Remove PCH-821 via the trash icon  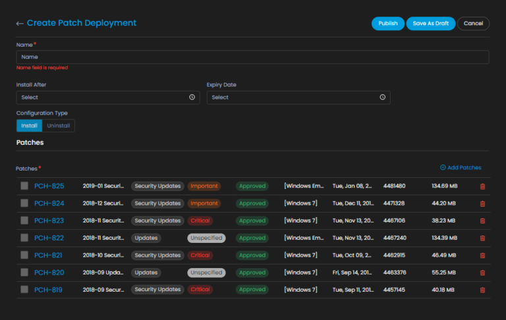coord(482,255)
